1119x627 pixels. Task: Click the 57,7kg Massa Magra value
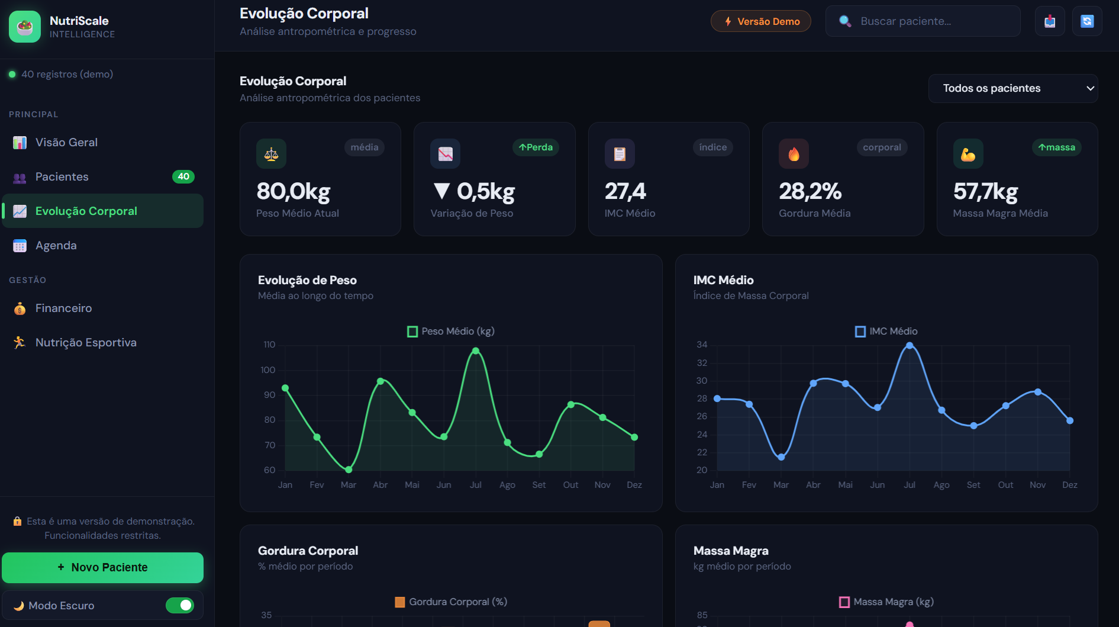pyautogui.click(x=986, y=191)
